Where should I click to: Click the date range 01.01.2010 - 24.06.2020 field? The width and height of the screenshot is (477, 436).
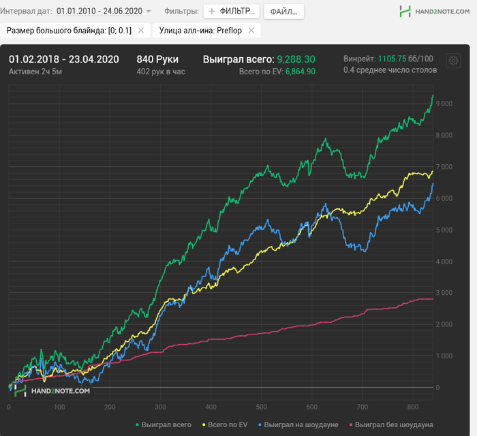(x=99, y=12)
